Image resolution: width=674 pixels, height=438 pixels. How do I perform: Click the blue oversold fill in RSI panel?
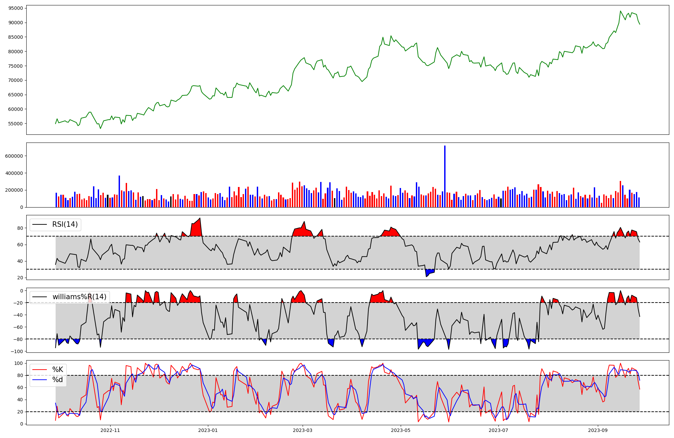[429, 272]
